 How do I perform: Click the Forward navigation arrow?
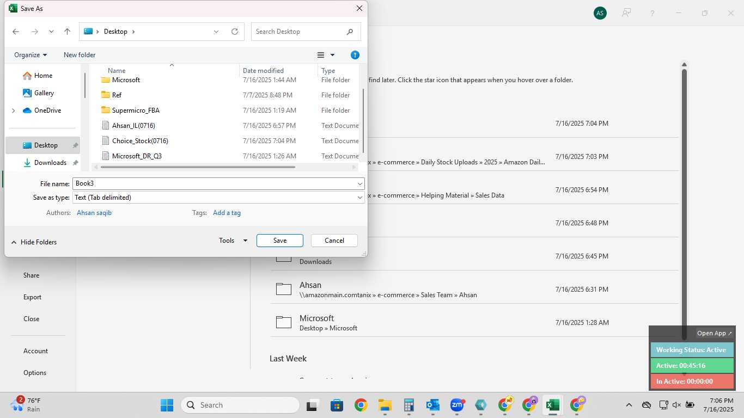click(x=34, y=32)
